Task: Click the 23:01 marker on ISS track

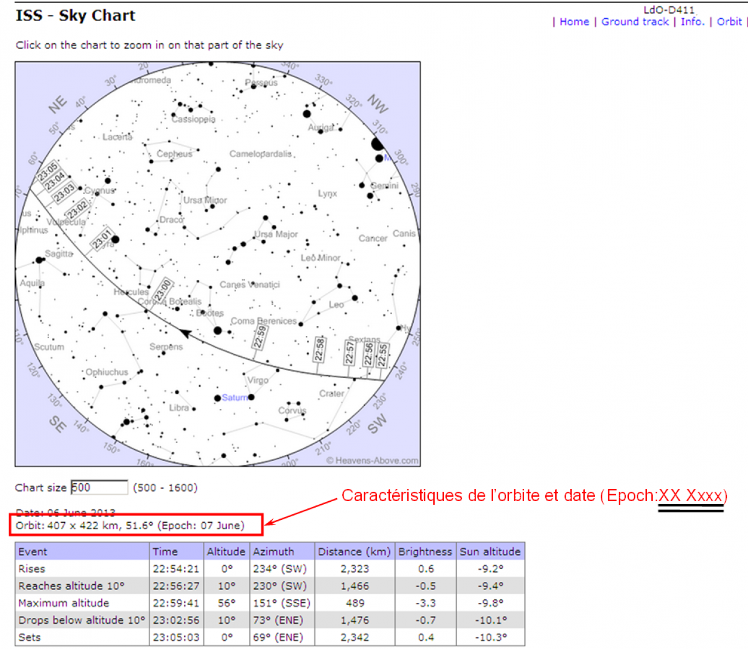Action: (101, 238)
